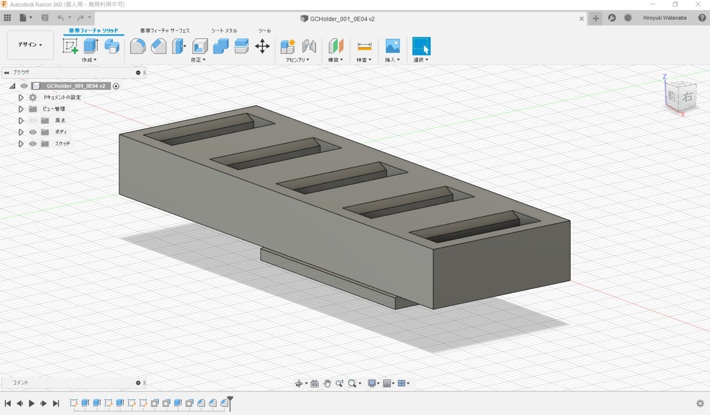Viewport: 710px width, 415px height.
Task: Click the Look At navigation icon
Action: click(x=314, y=383)
